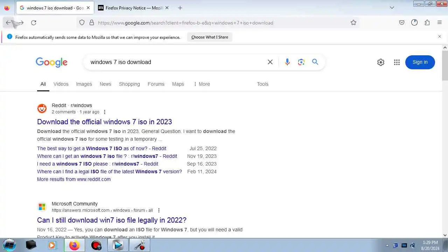Viewport: 448px width, 252px height.
Task: Open 'Can I still download win7 iso file legally' result
Action: click(x=112, y=220)
